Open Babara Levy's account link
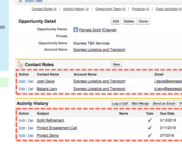Screen dimensions: 182x144 [x=99, y=89]
